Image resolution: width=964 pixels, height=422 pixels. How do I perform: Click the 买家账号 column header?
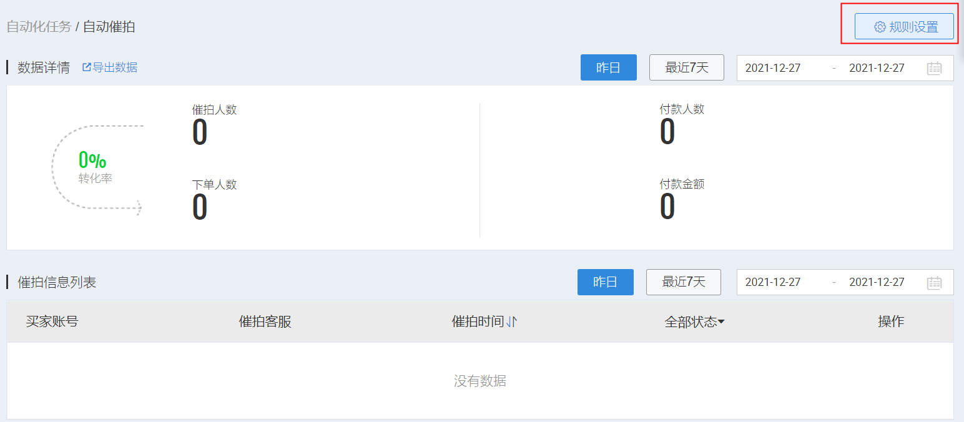(x=52, y=321)
